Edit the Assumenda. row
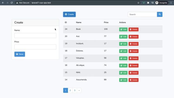The width and height of the screenshot is (174, 98). click(123, 80)
